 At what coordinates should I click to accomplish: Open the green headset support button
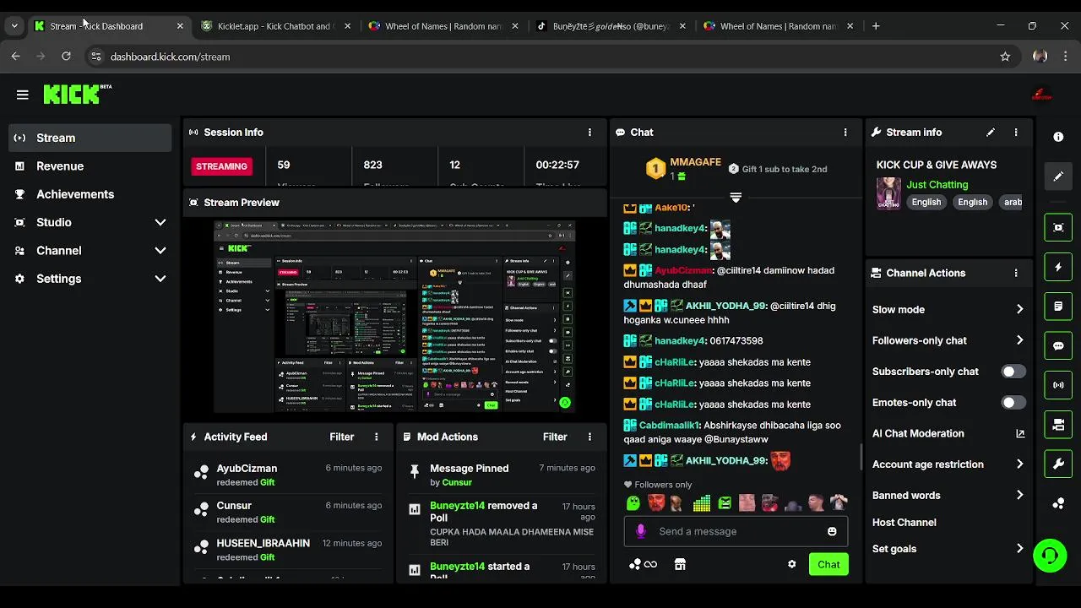pyautogui.click(x=1050, y=556)
